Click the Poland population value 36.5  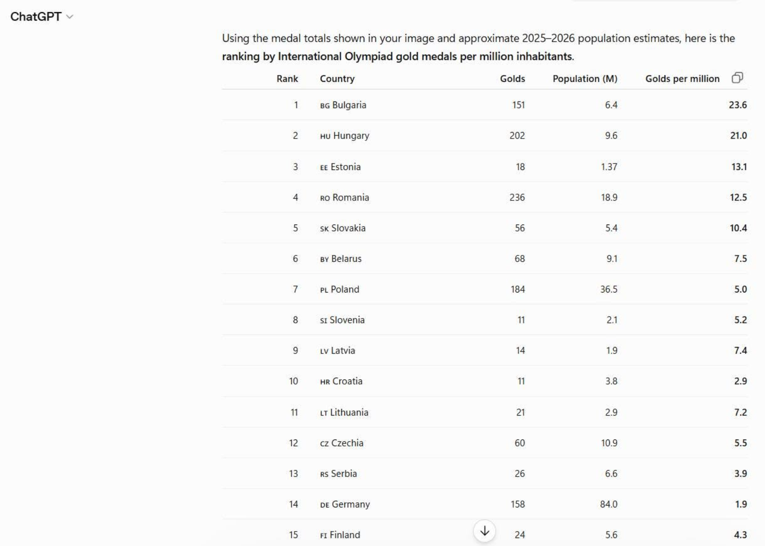609,289
